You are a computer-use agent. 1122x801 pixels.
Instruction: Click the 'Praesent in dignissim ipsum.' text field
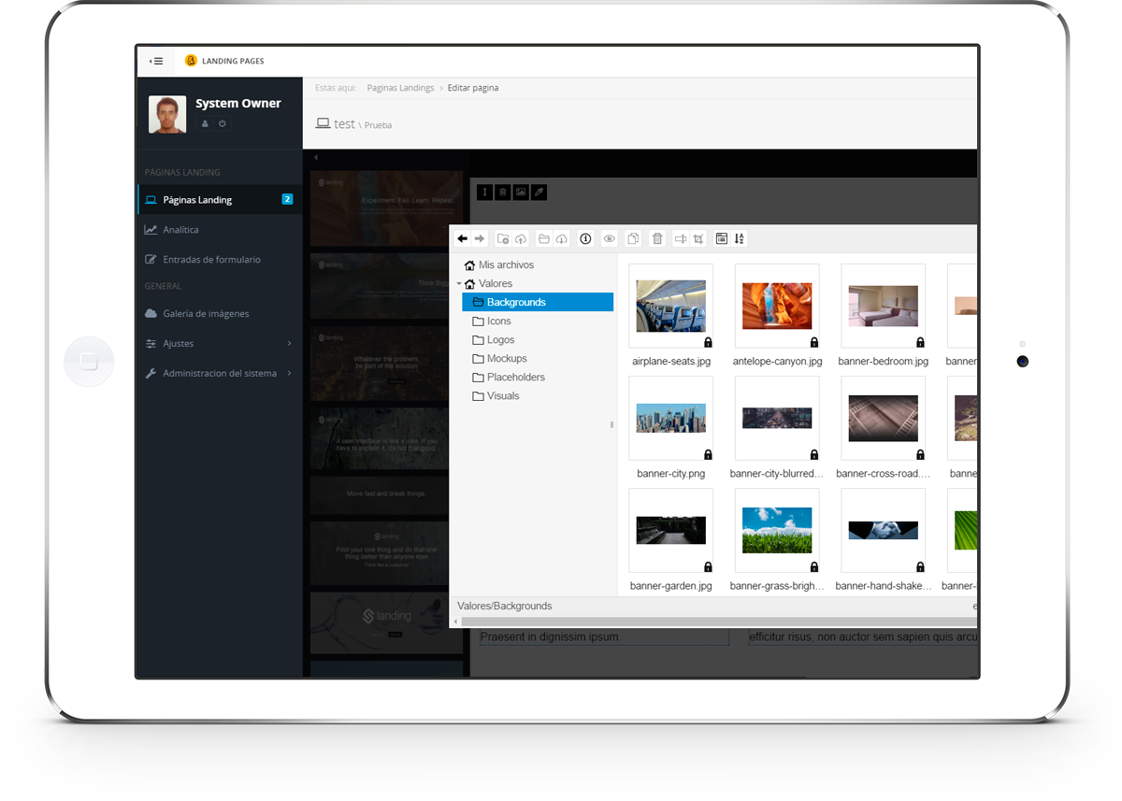(x=604, y=637)
